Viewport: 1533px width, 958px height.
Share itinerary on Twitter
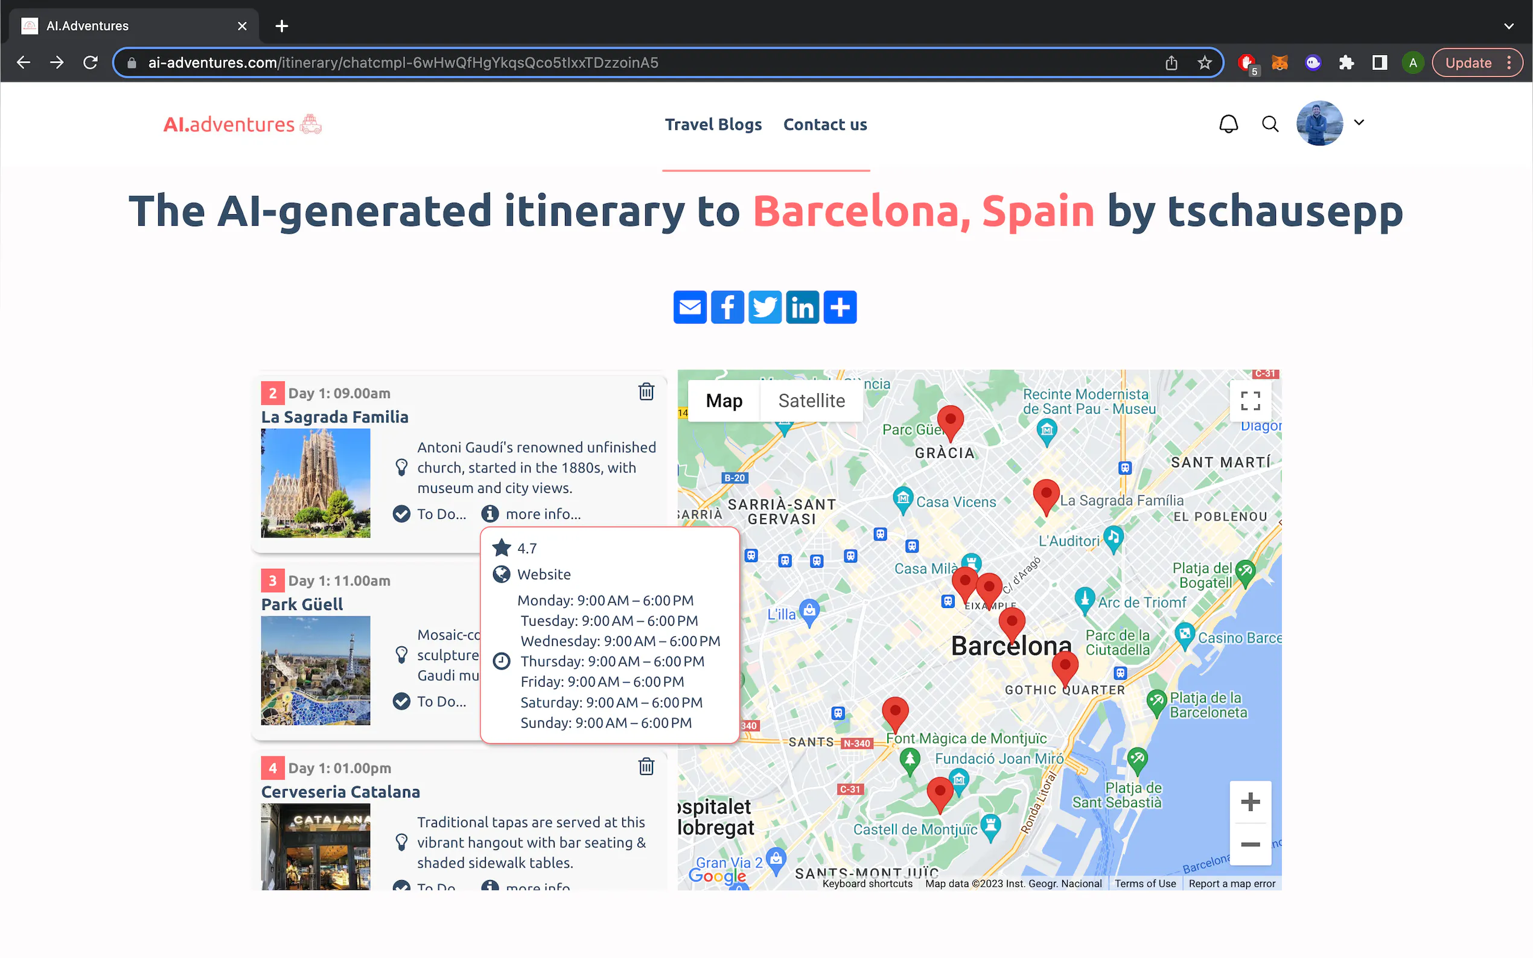[764, 307]
